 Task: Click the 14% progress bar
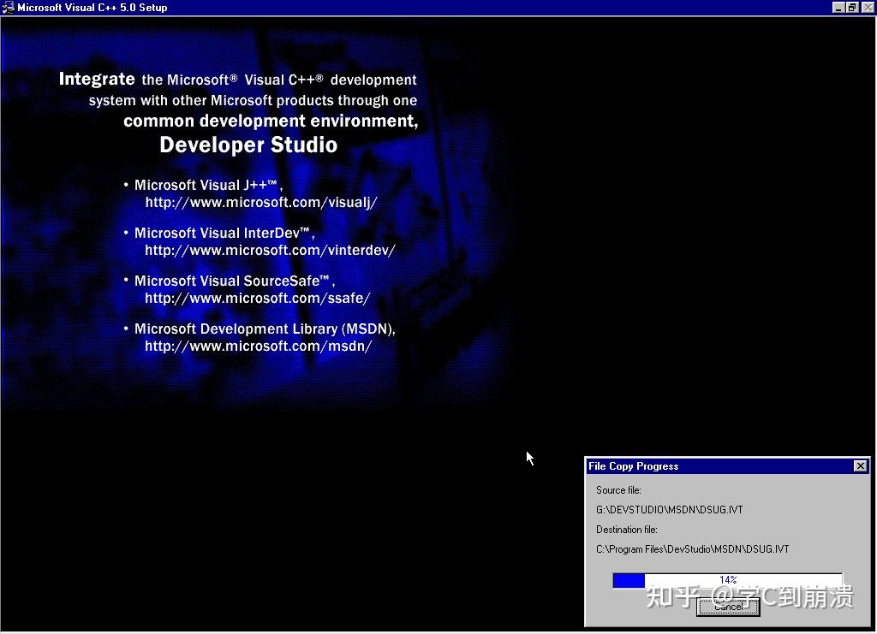click(x=727, y=580)
